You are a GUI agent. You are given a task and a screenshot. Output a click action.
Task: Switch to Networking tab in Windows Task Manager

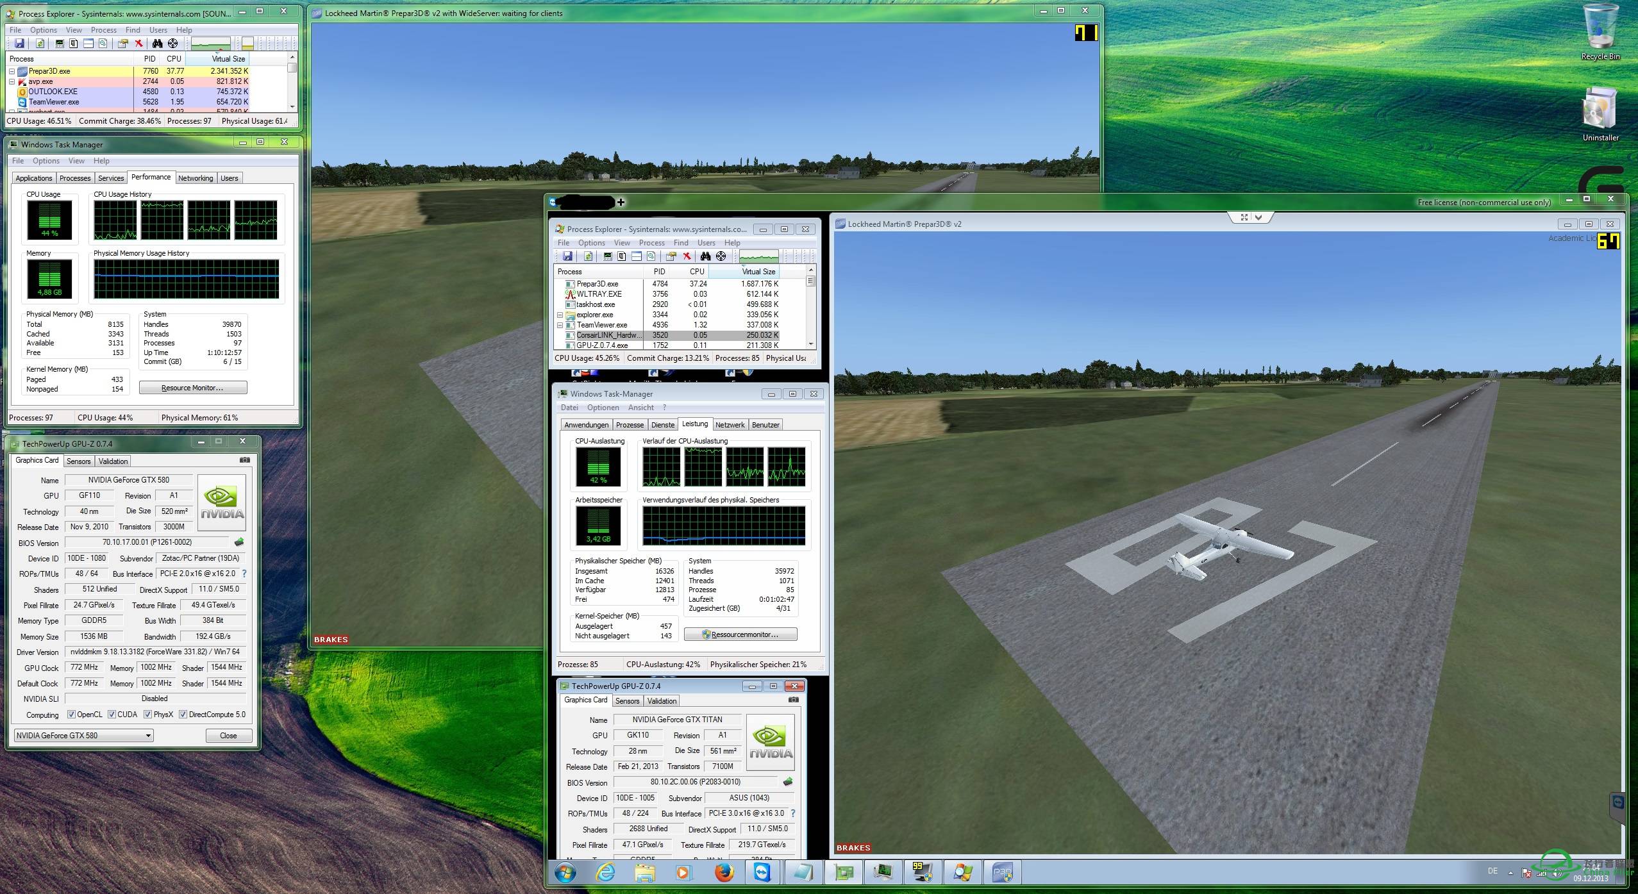196,178
